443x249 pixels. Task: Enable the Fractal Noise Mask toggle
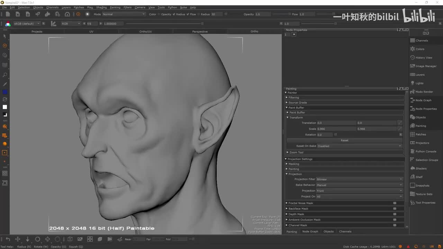[395, 203]
